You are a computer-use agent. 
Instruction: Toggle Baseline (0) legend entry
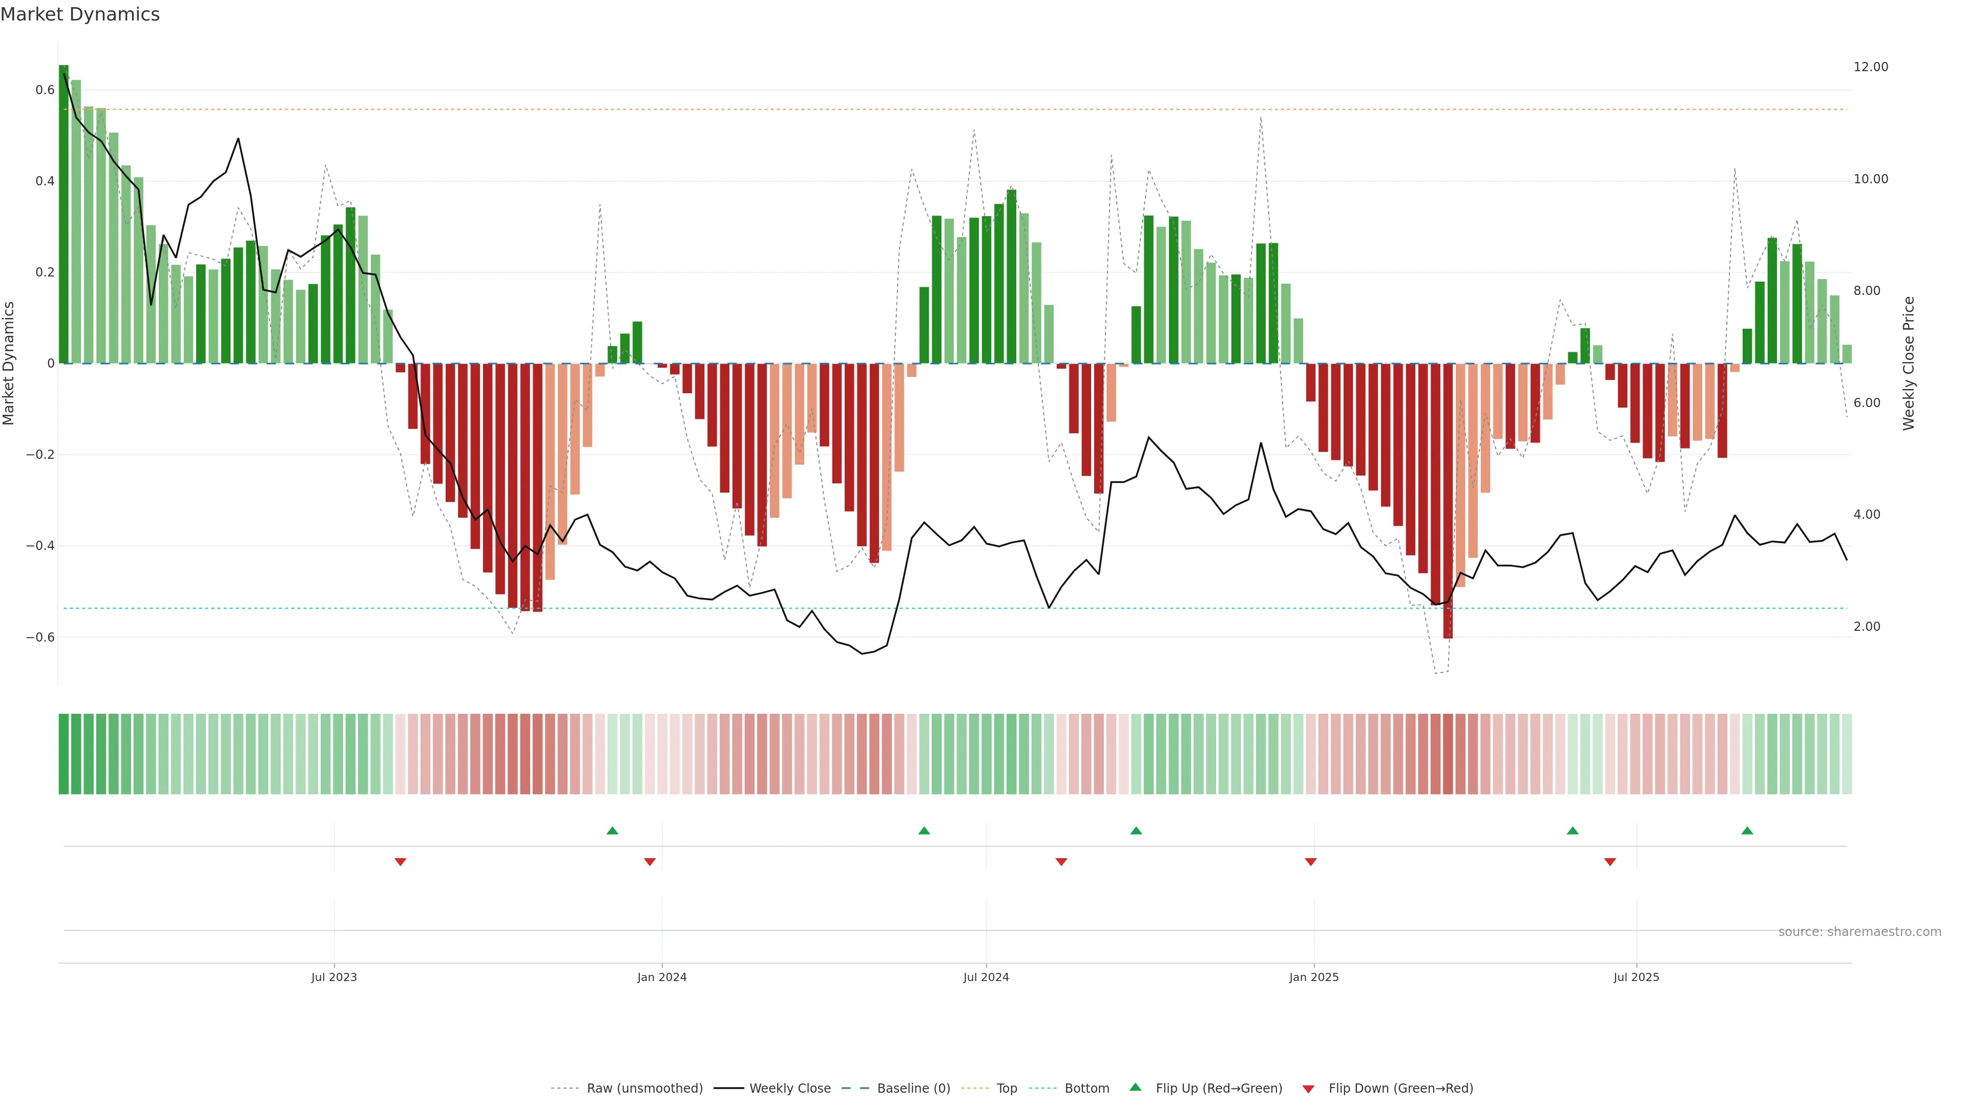[x=913, y=1089]
